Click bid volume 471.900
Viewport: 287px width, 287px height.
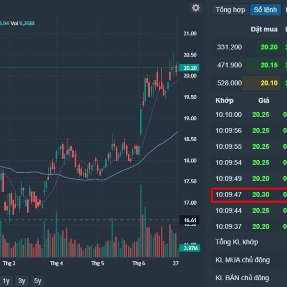[229, 65]
